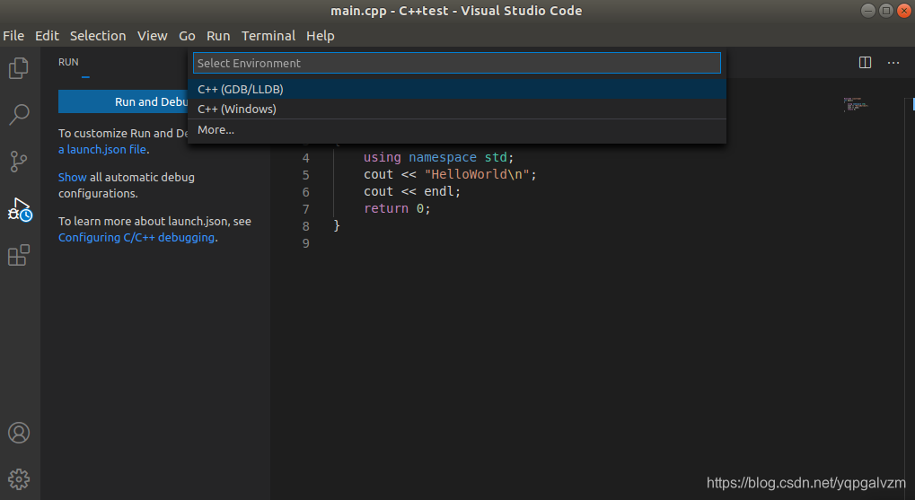Open the Terminal menu
The height and width of the screenshot is (500, 915).
(x=268, y=36)
